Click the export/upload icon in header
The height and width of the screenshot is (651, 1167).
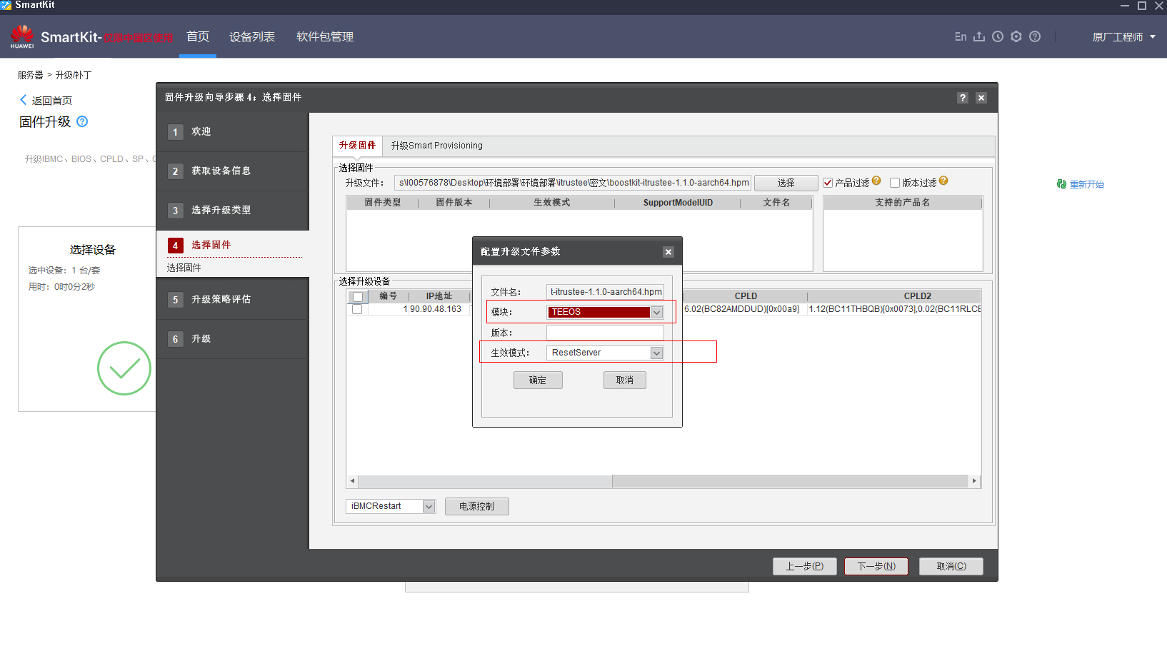point(979,36)
